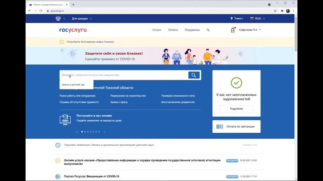Open "Запись к врачу" link
323x181 pixels.
pos(119,102)
